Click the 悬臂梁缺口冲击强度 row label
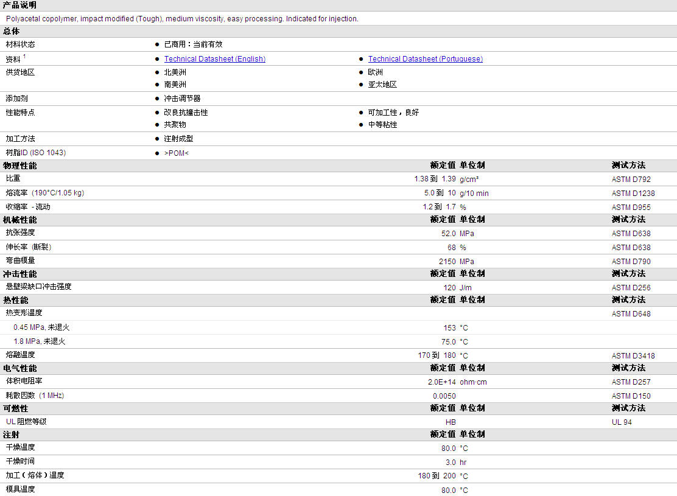 [x=39, y=287]
